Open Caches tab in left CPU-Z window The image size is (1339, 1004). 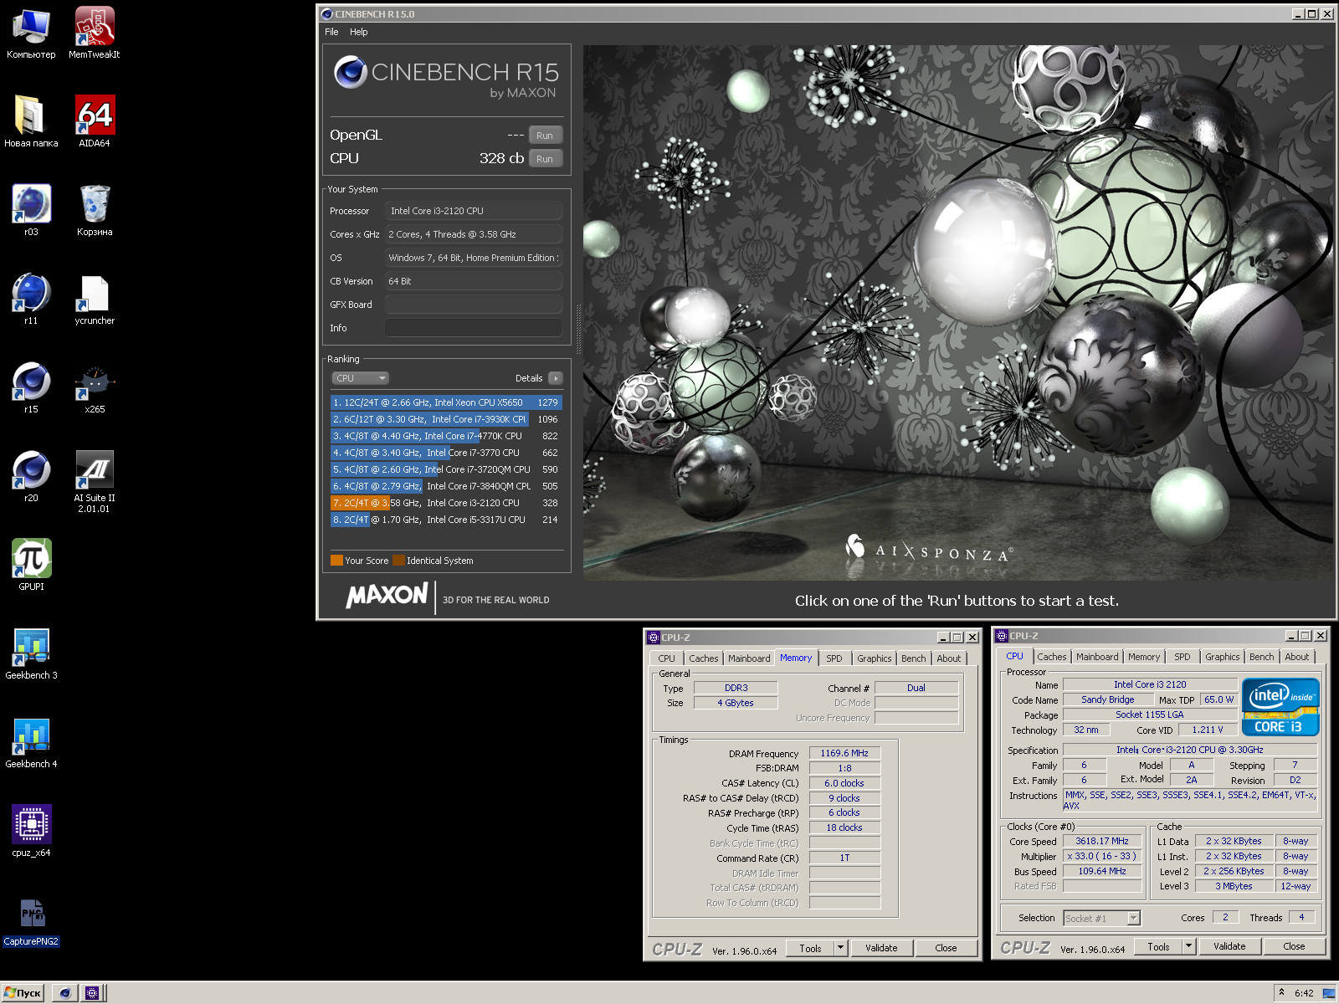(x=703, y=658)
